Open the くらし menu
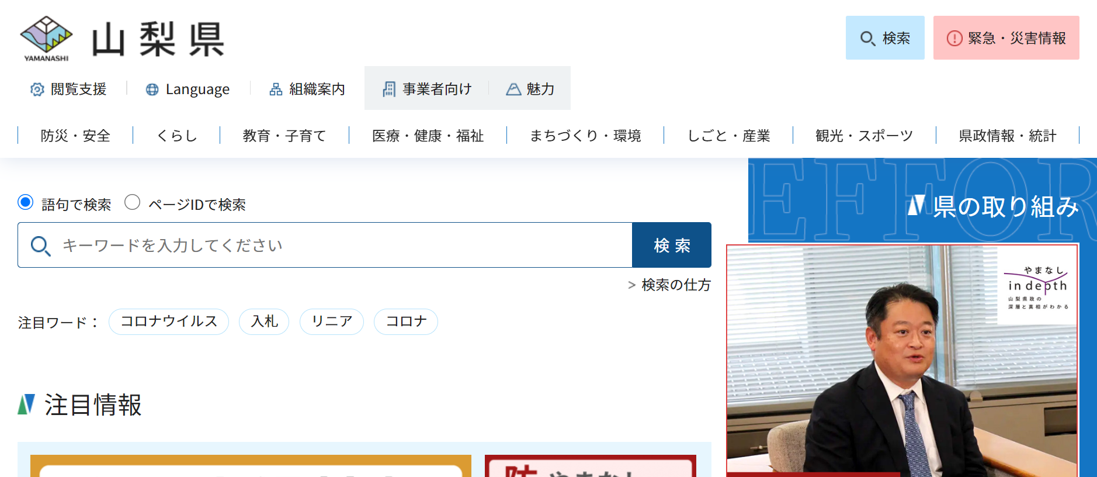Image resolution: width=1097 pixels, height=477 pixels. tap(177, 136)
